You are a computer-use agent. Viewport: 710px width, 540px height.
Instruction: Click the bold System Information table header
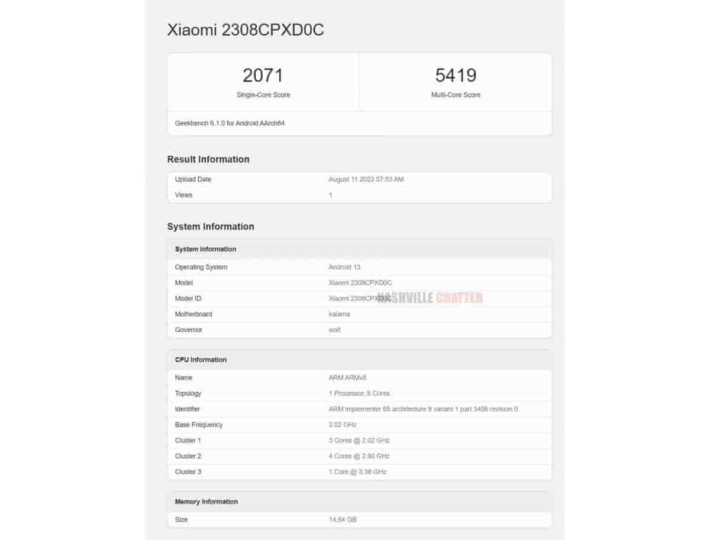click(205, 249)
